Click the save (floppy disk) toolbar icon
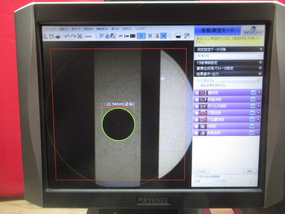This screenshot has height=214, width=285. (52, 36)
